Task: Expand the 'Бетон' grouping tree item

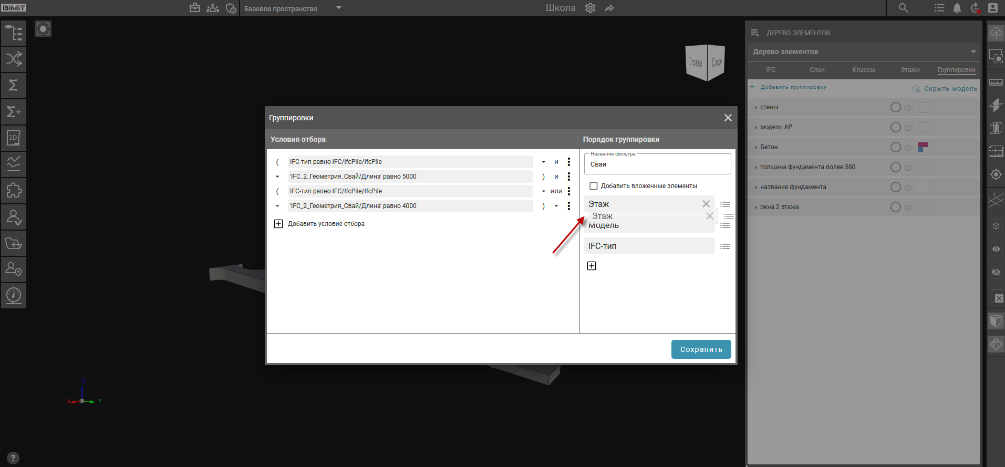Action: pos(755,148)
